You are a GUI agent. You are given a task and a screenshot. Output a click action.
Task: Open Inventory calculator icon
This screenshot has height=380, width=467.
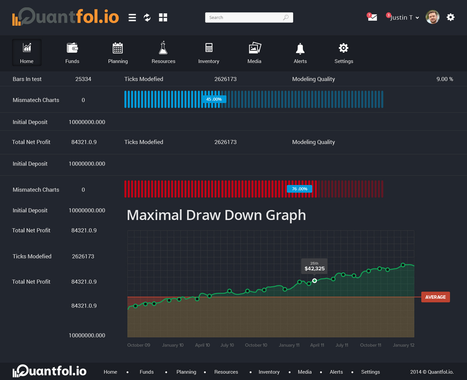click(x=209, y=48)
